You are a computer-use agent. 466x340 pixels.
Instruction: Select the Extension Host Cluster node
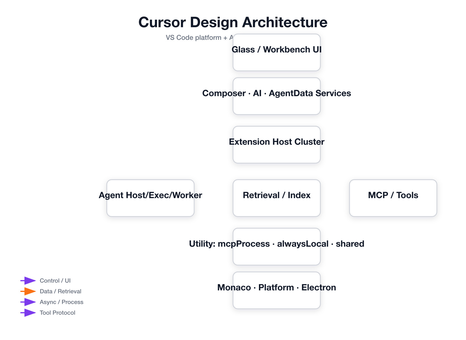pos(277,145)
